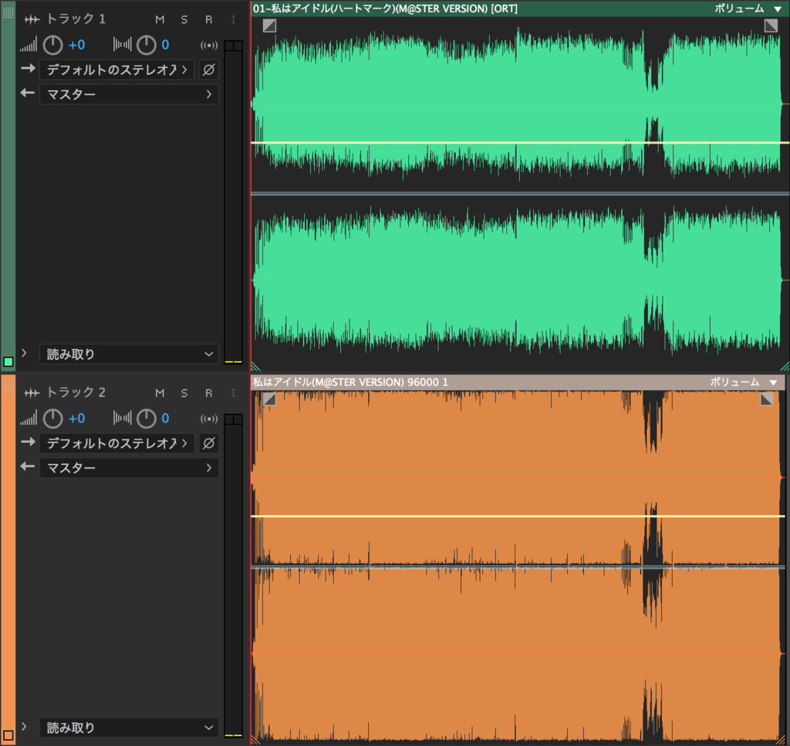
Task: Click Track 2 output arrow icon
Action: tap(28, 466)
